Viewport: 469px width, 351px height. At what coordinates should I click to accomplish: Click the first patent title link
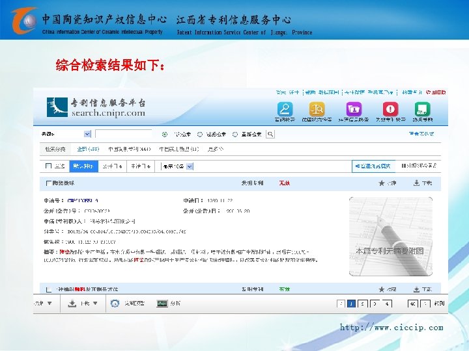tap(63, 183)
